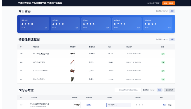Click the M250 machine gun image
Image resolution: width=191 pixels, height=109 pixels.
click(x=77, y=105)
